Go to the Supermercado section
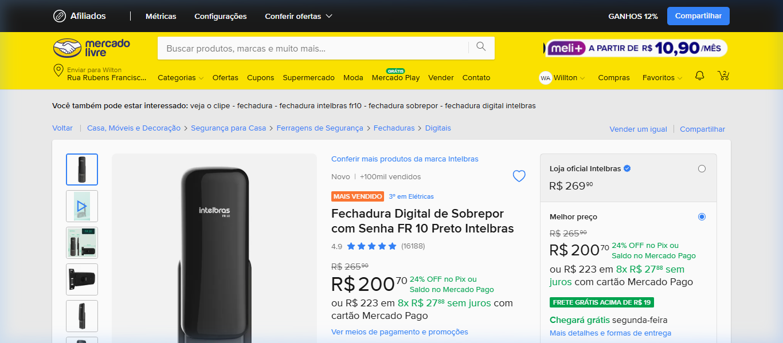Screen dimensions: 783x343 [308, 78]
